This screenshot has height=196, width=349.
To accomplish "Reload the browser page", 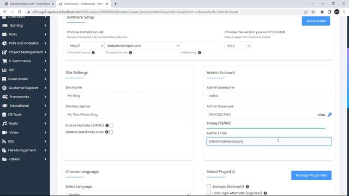I will tap(20, 12).
